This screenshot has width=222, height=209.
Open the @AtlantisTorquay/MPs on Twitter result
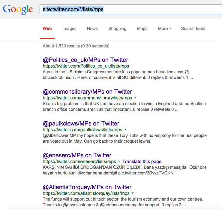click(87, 187)
